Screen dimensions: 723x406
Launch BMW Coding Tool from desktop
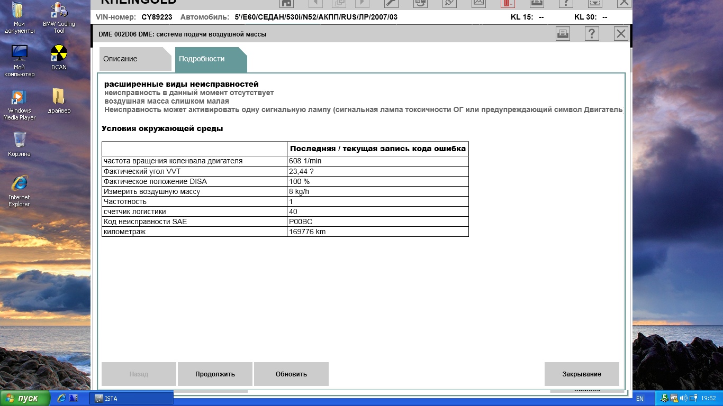coord(59,18)
